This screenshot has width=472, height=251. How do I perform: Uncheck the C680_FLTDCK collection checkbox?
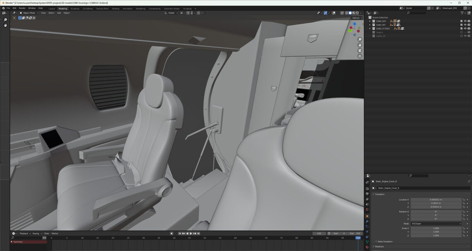click(x=461, y=28)
